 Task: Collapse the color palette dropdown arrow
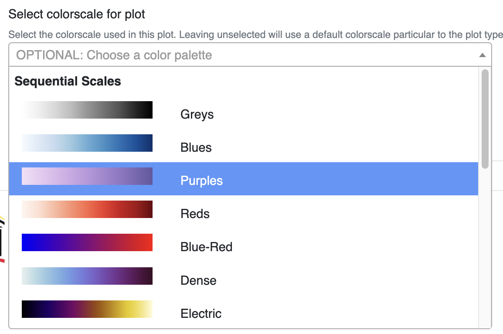[483, 55]
